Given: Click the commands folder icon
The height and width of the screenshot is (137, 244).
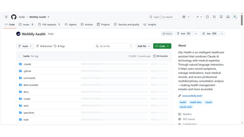Looking at the screenshot, I should click(20, 78).
